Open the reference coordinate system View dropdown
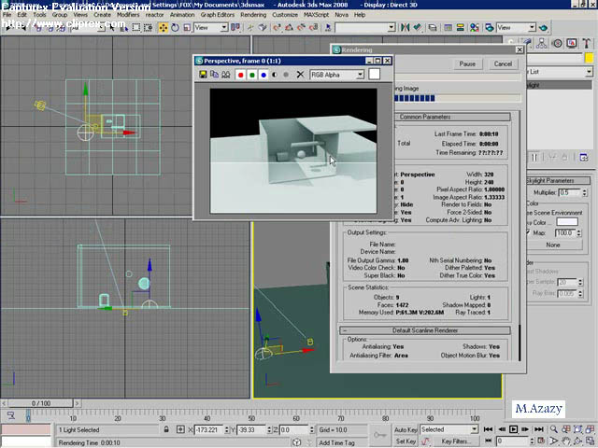This screenshot has width=598, height=448. (x=211, y=27)
